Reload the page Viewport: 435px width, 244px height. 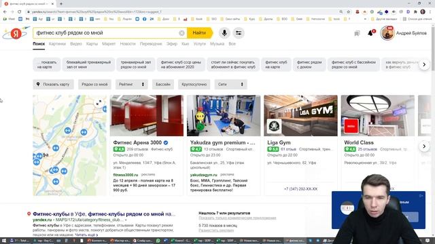pos(20,12)
